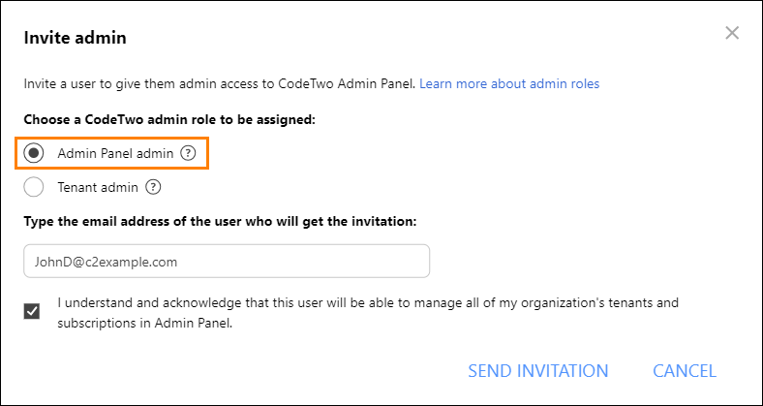This screenshot has width=763, height=406.
Task: Open the Learn more about admin roles link
Action: pyautogui.click(x=509, y=83)
